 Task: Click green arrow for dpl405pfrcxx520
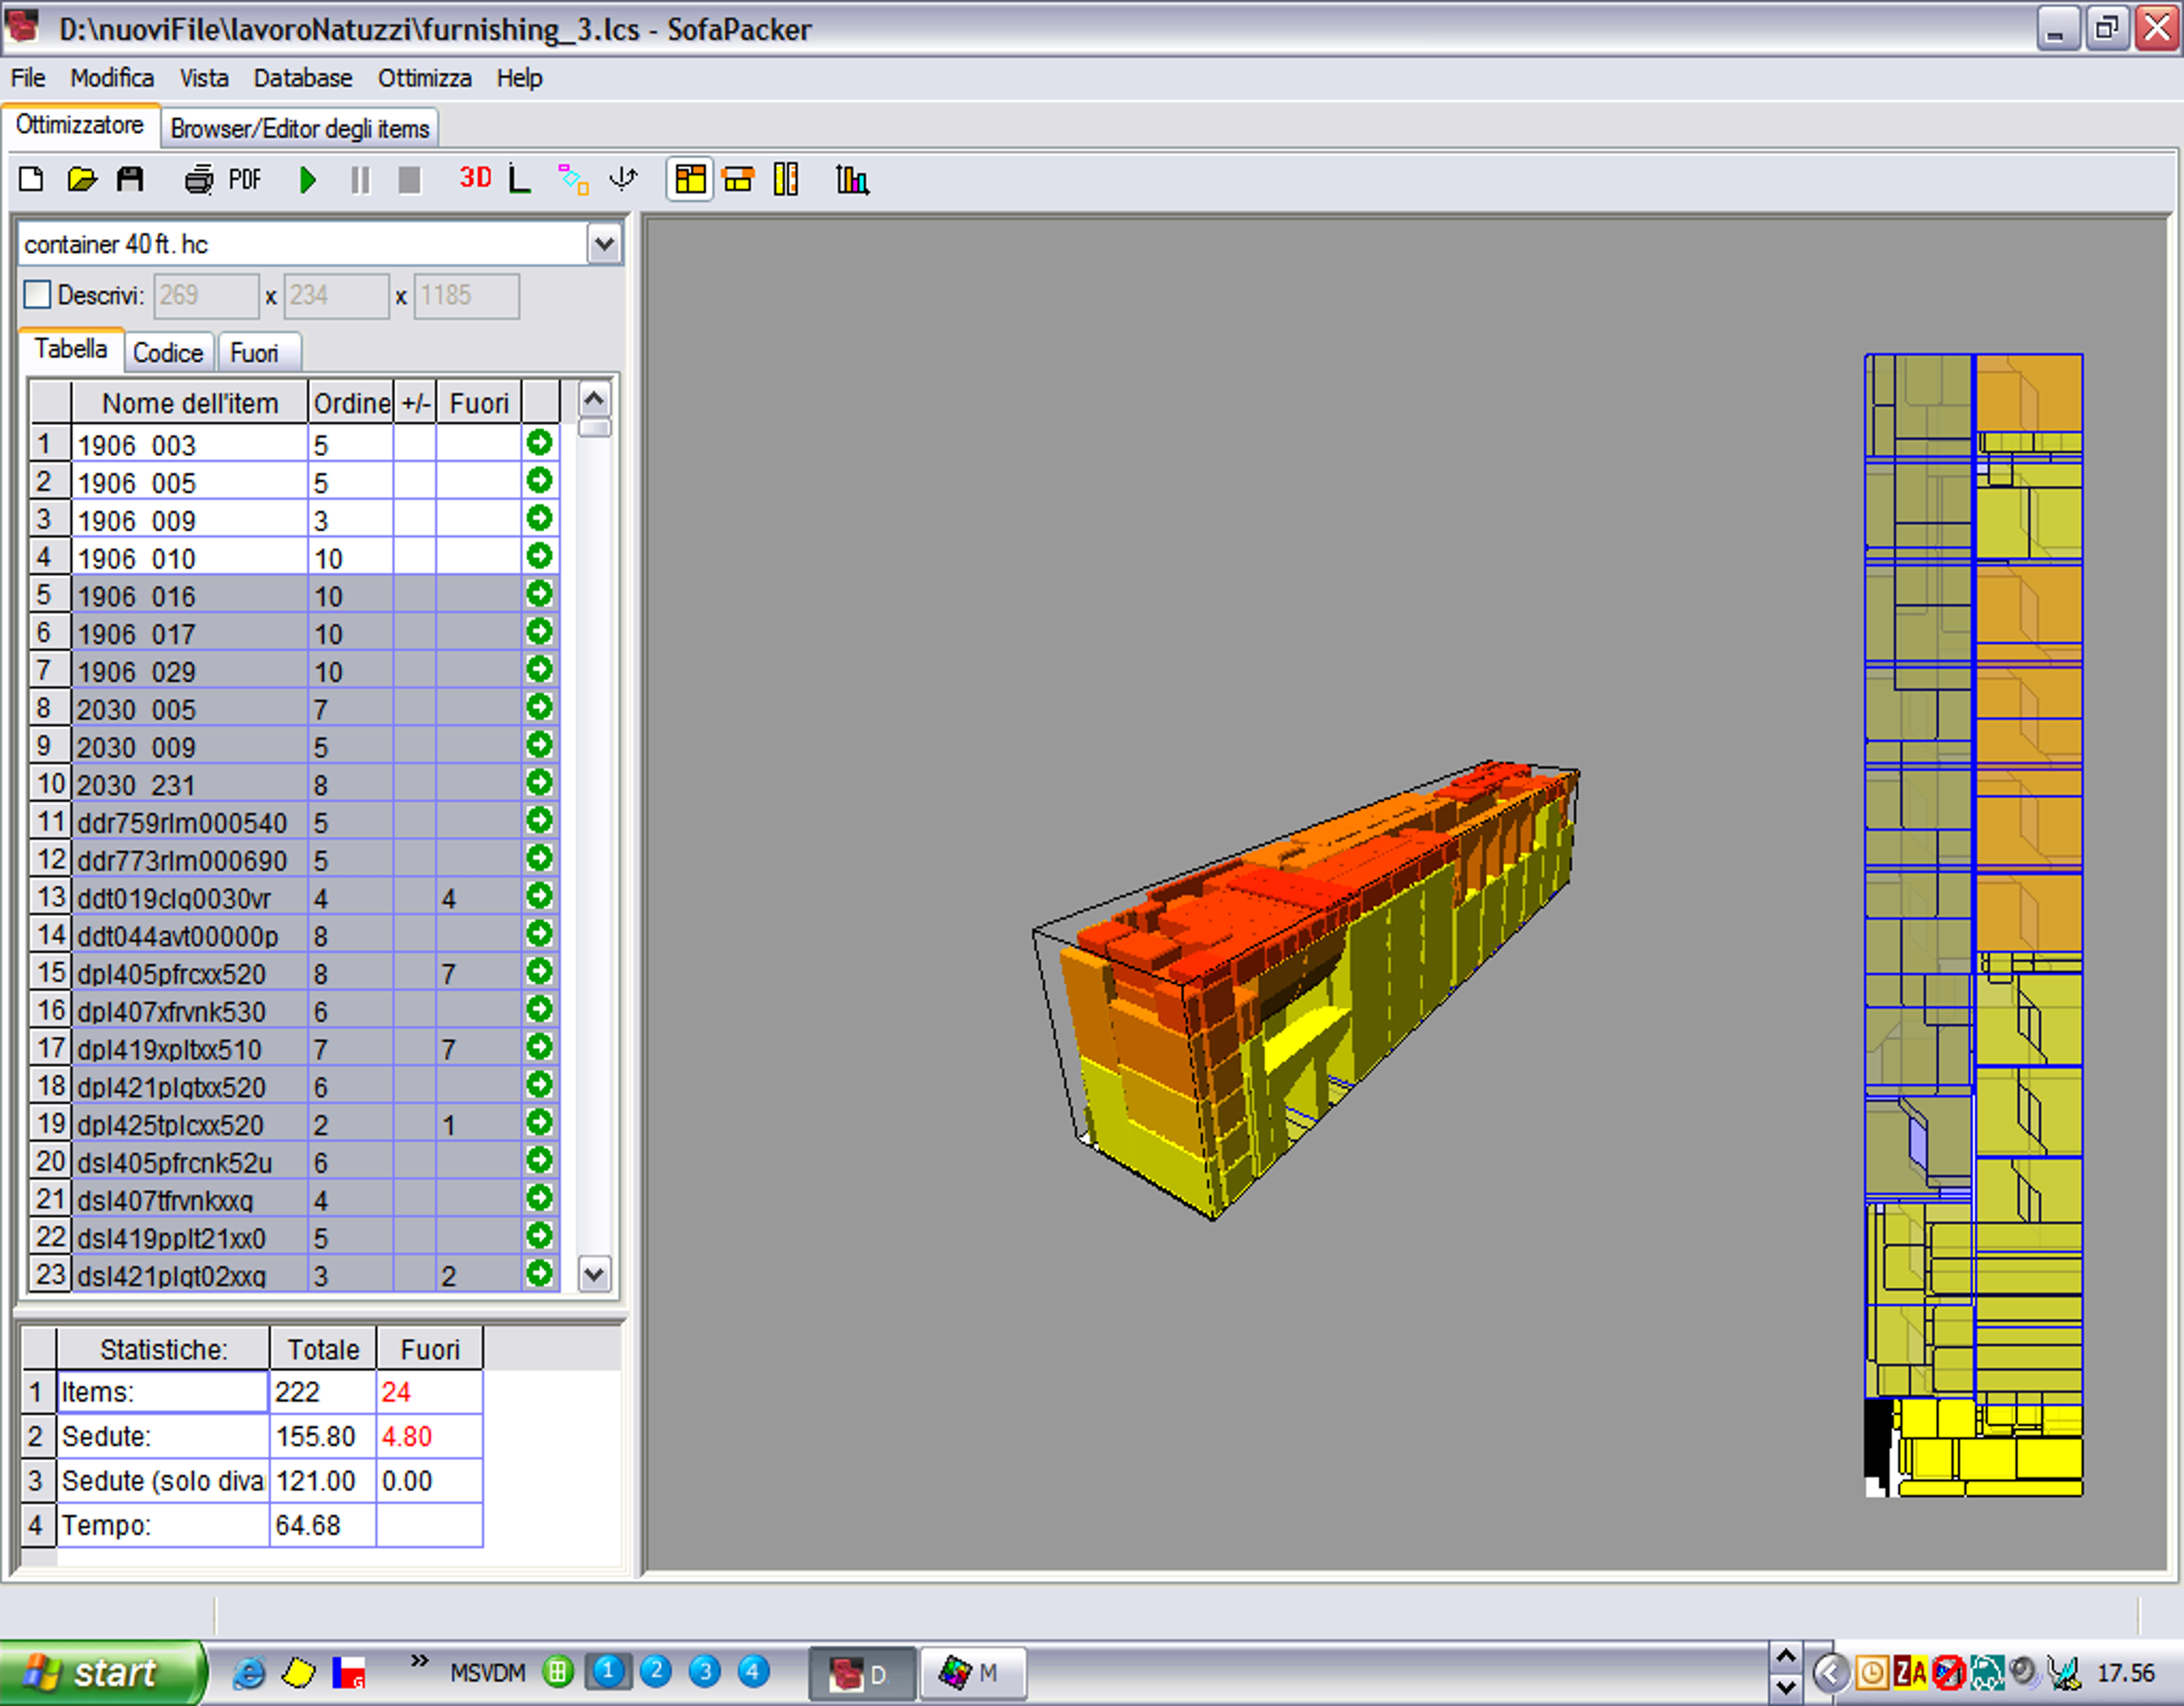(x=540, y=972)
